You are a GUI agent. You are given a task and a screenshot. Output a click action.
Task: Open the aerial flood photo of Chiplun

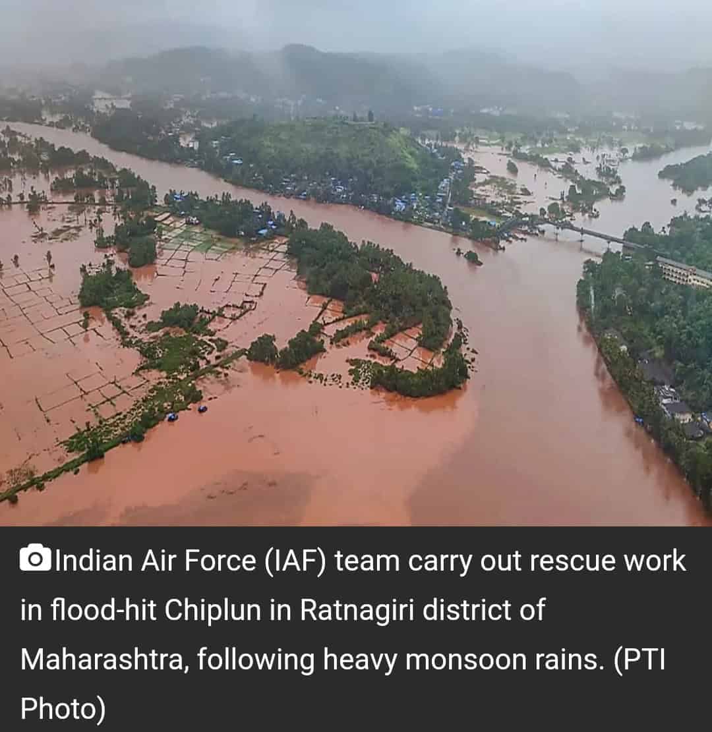click(x=356, y=263)
